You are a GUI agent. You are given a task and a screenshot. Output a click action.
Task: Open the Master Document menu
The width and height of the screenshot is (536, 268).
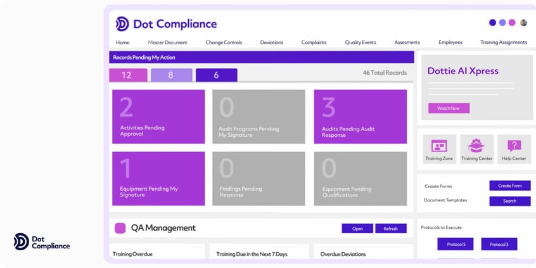(167, 42)
